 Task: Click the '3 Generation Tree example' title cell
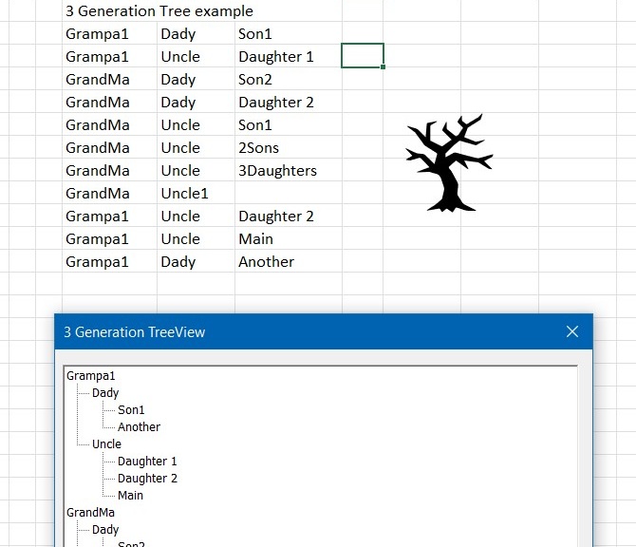tap(159, 11)
